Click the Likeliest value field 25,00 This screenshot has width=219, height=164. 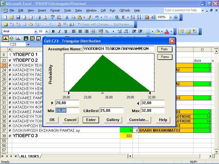click(x=112, y=111)
